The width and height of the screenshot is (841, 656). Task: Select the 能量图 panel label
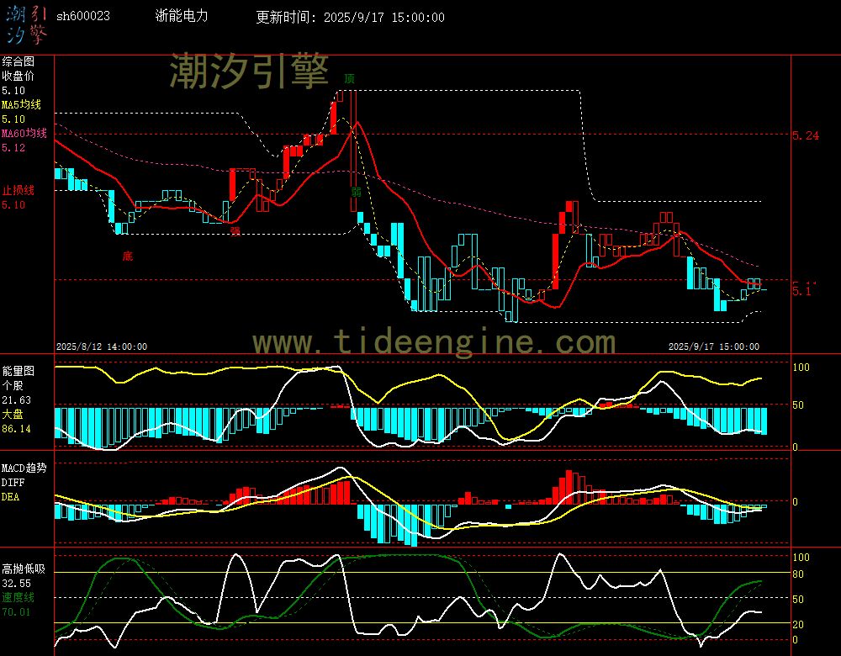click(x=18, y=371)
